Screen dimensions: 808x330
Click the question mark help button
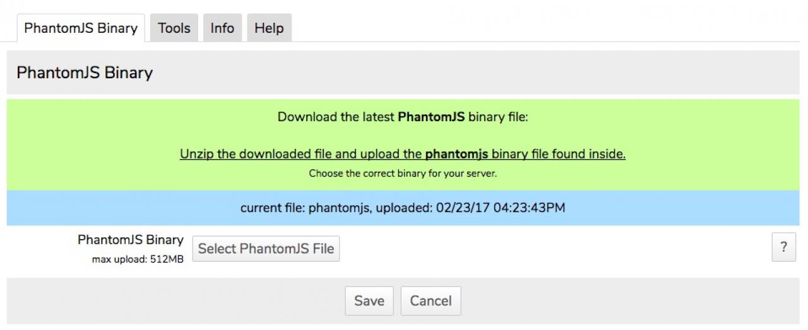point(783,247)
